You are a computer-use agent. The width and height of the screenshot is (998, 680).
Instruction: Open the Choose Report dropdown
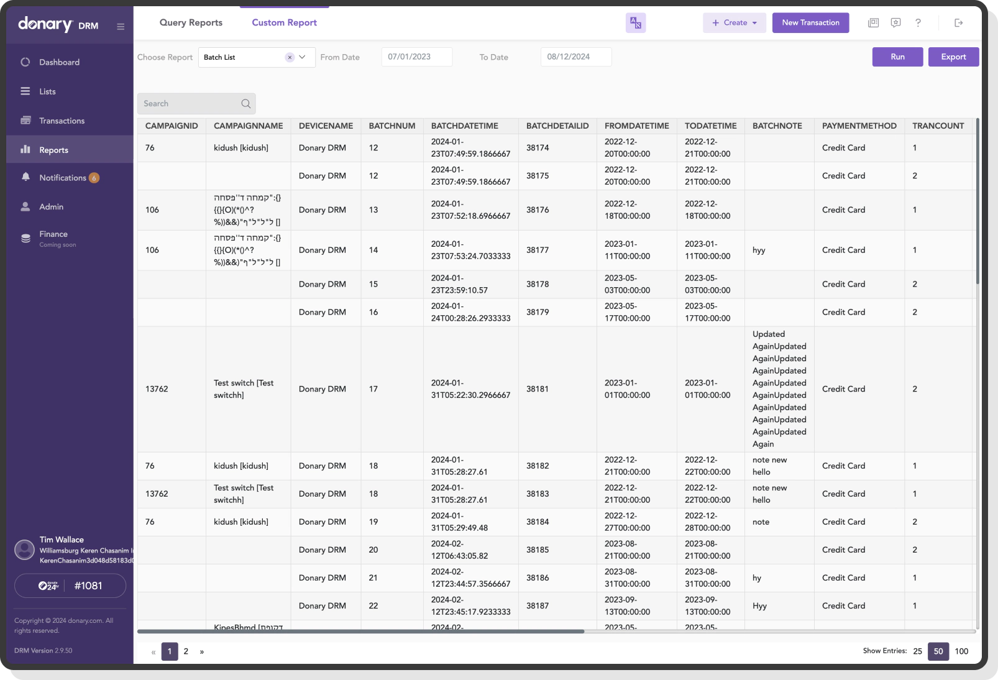(x=303, y=57)
